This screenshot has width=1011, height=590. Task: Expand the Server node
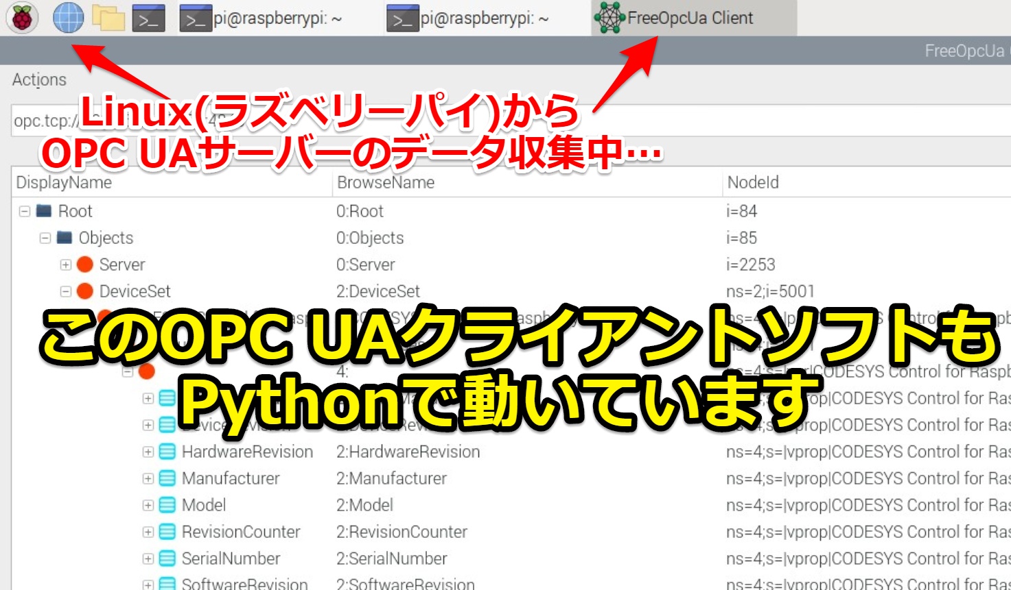[66, 265]
